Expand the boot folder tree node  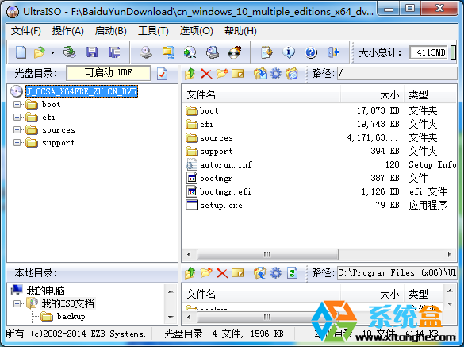coord(17,104)
